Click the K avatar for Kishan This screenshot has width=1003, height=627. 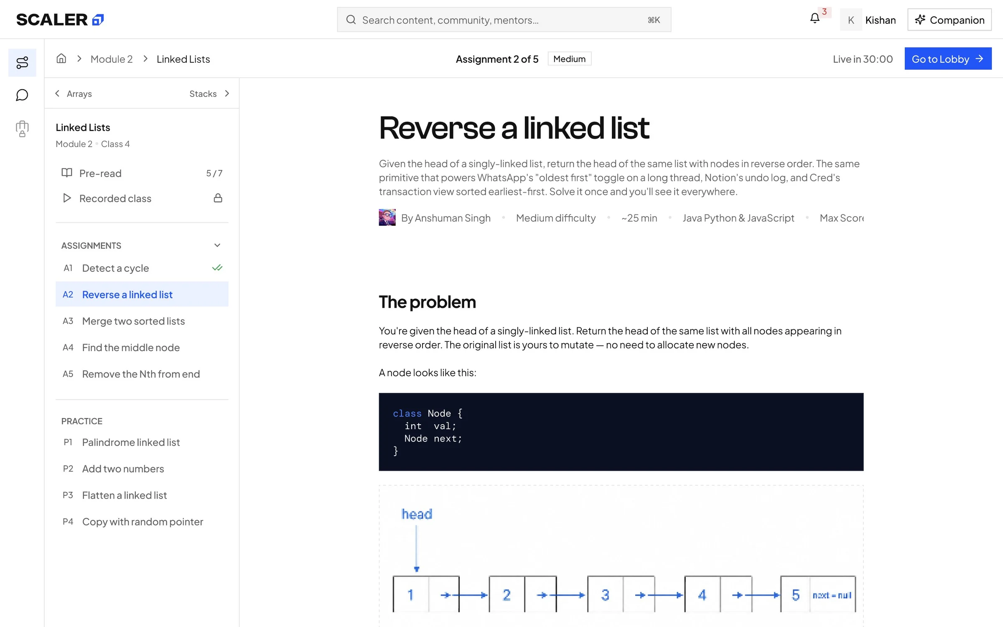point(851,20)
